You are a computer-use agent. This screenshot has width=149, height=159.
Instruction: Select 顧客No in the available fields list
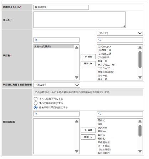point(102,131)
